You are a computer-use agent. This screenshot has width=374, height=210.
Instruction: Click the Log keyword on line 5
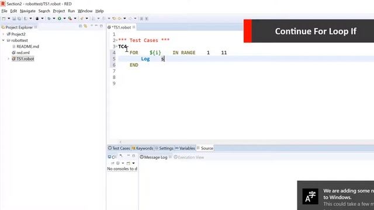[146, 59]
